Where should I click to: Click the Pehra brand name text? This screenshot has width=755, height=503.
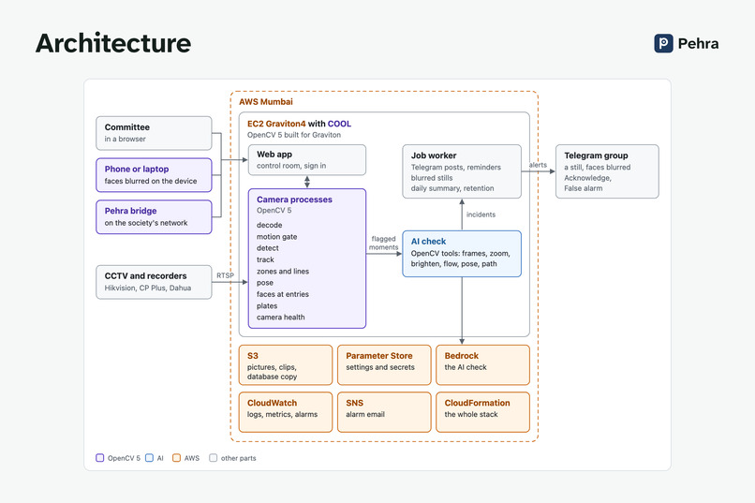coord(698,43)
